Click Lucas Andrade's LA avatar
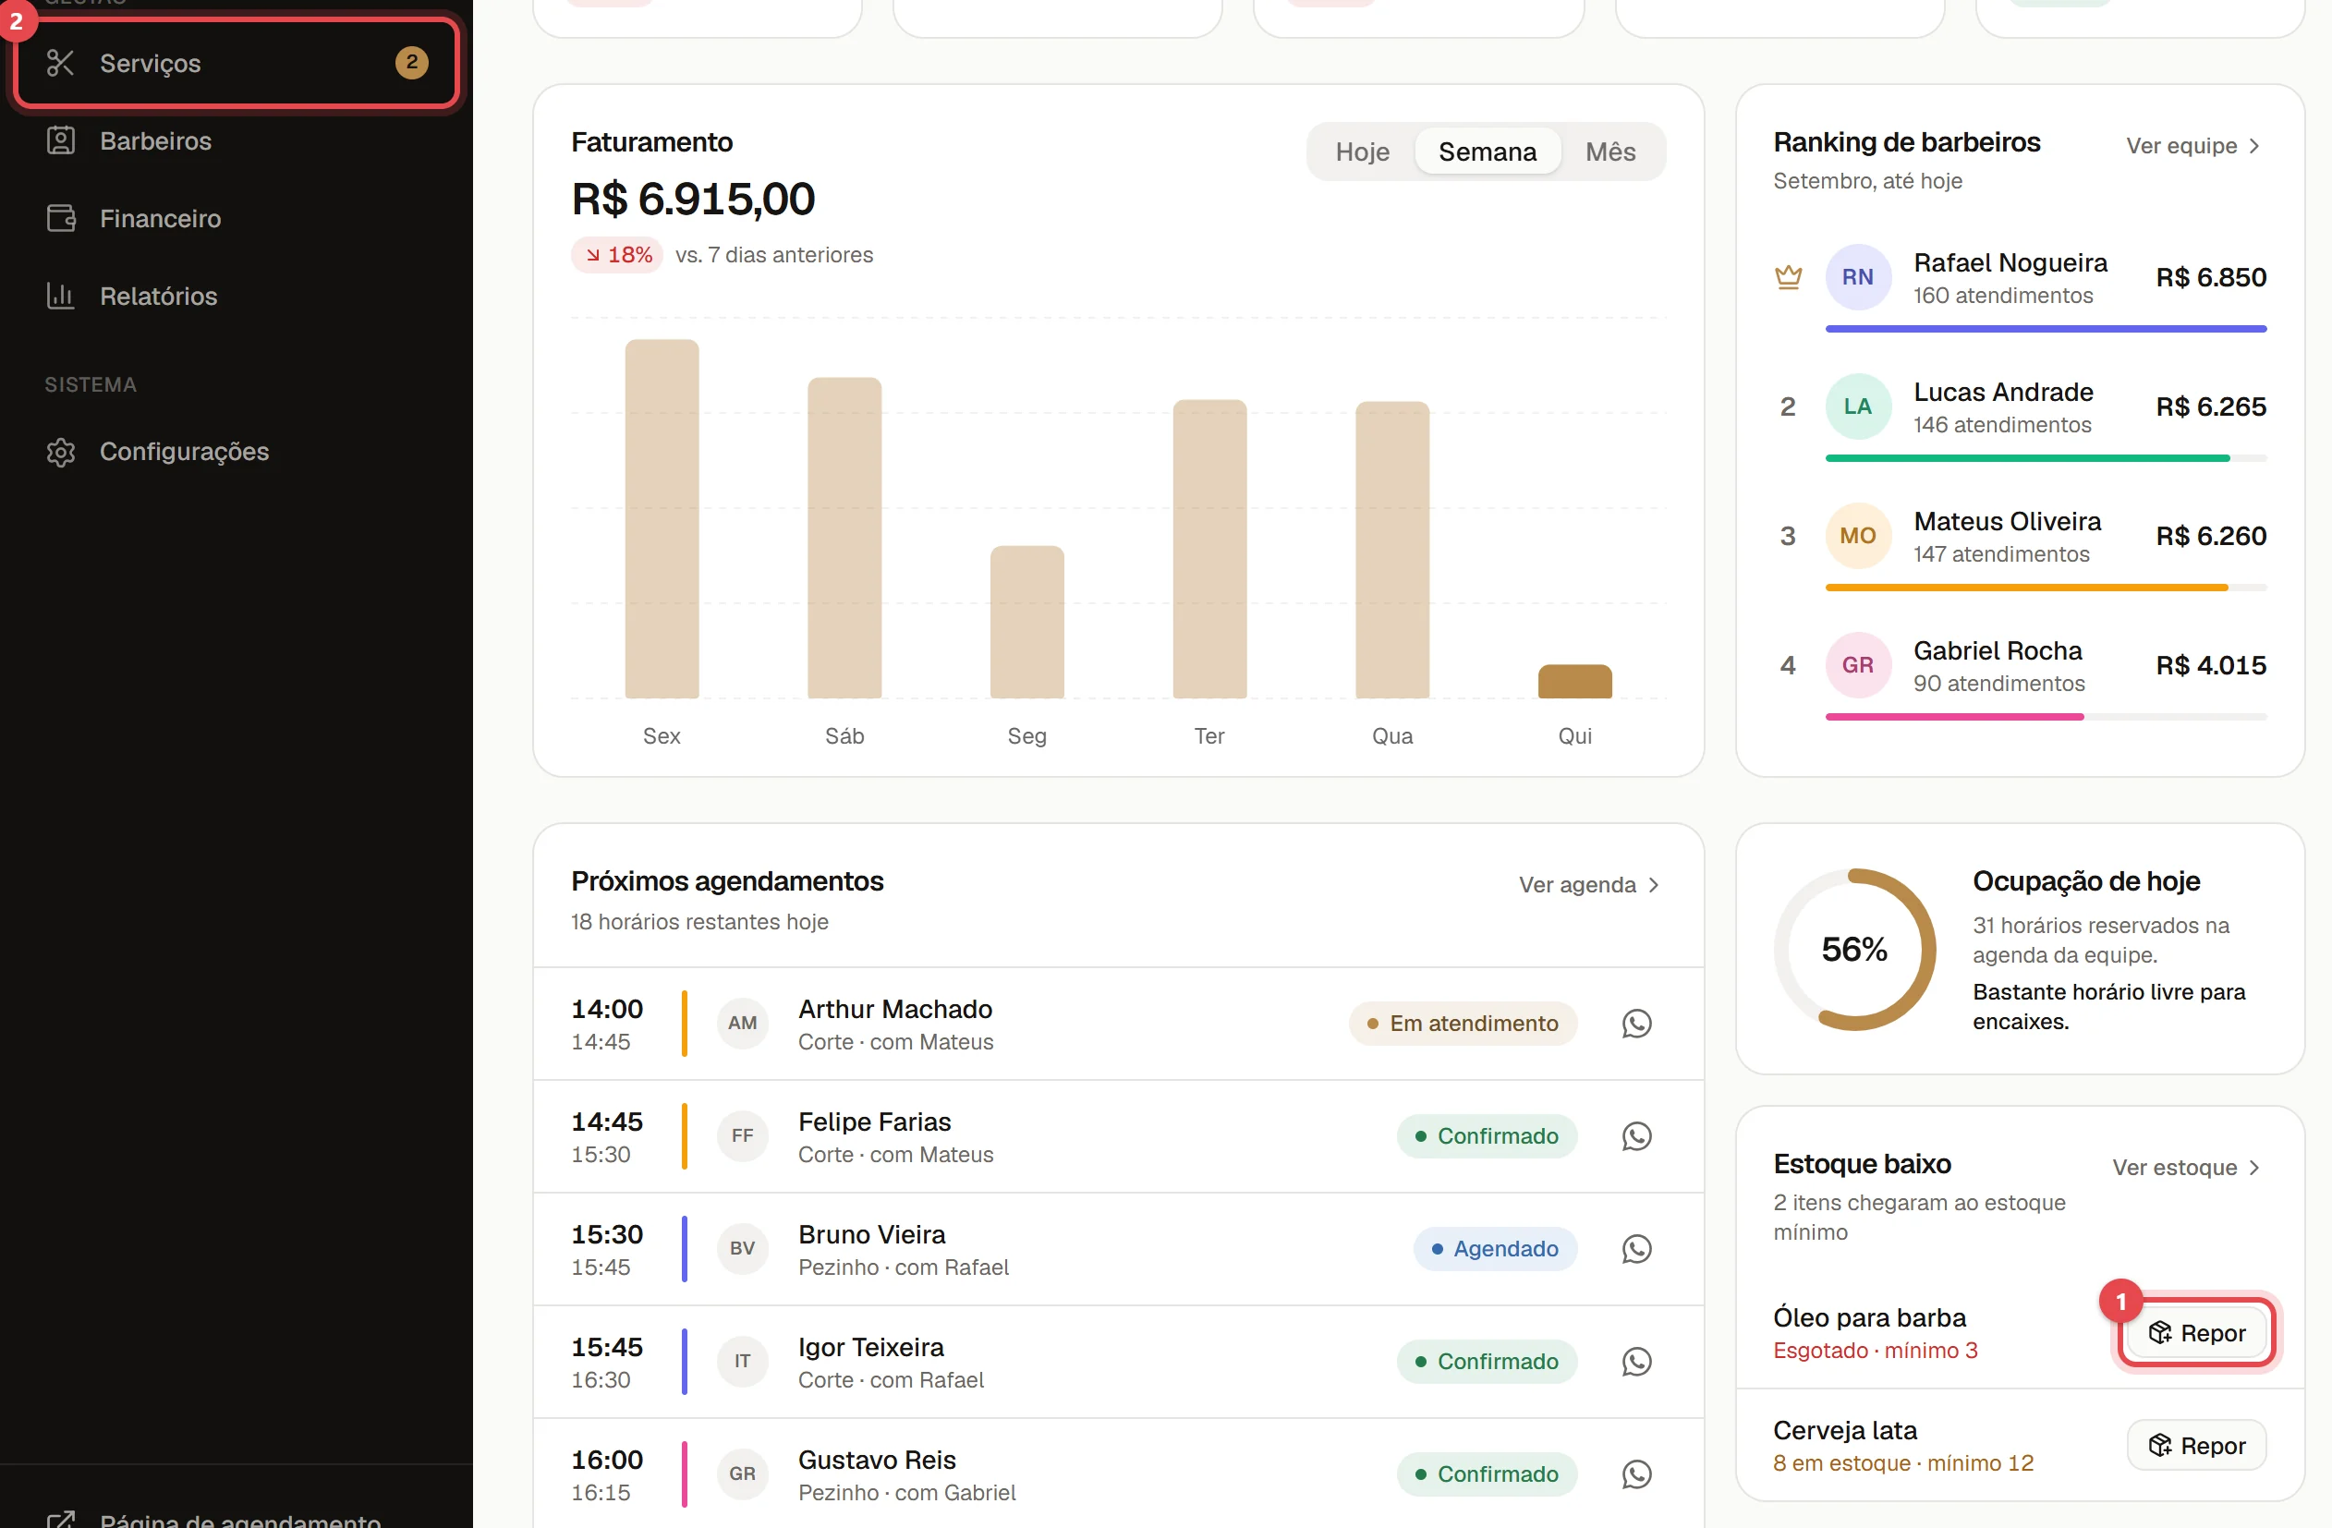 coord(1858,406)
